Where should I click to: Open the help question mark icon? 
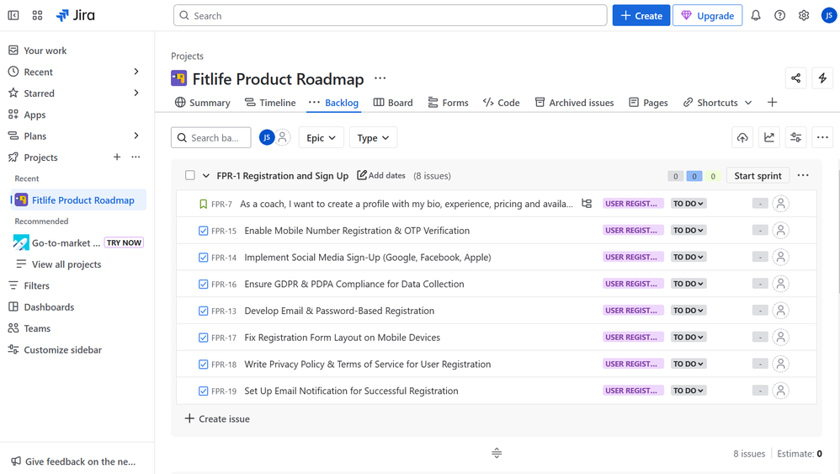pos(780,15)
